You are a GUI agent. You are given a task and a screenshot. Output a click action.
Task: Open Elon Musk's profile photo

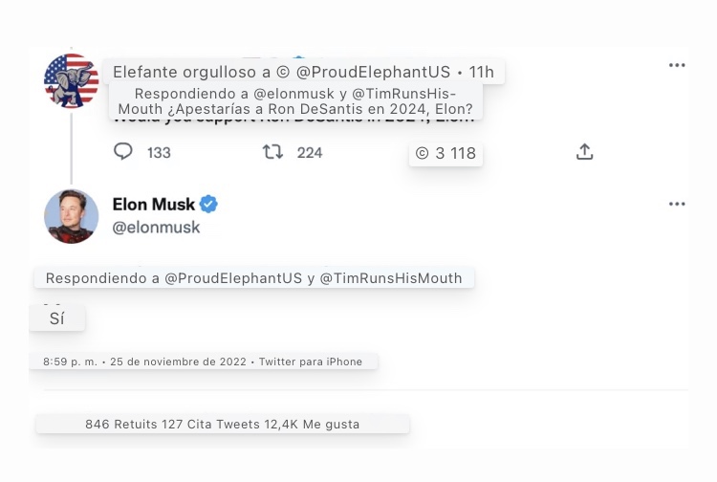click(x=72, y=216)
